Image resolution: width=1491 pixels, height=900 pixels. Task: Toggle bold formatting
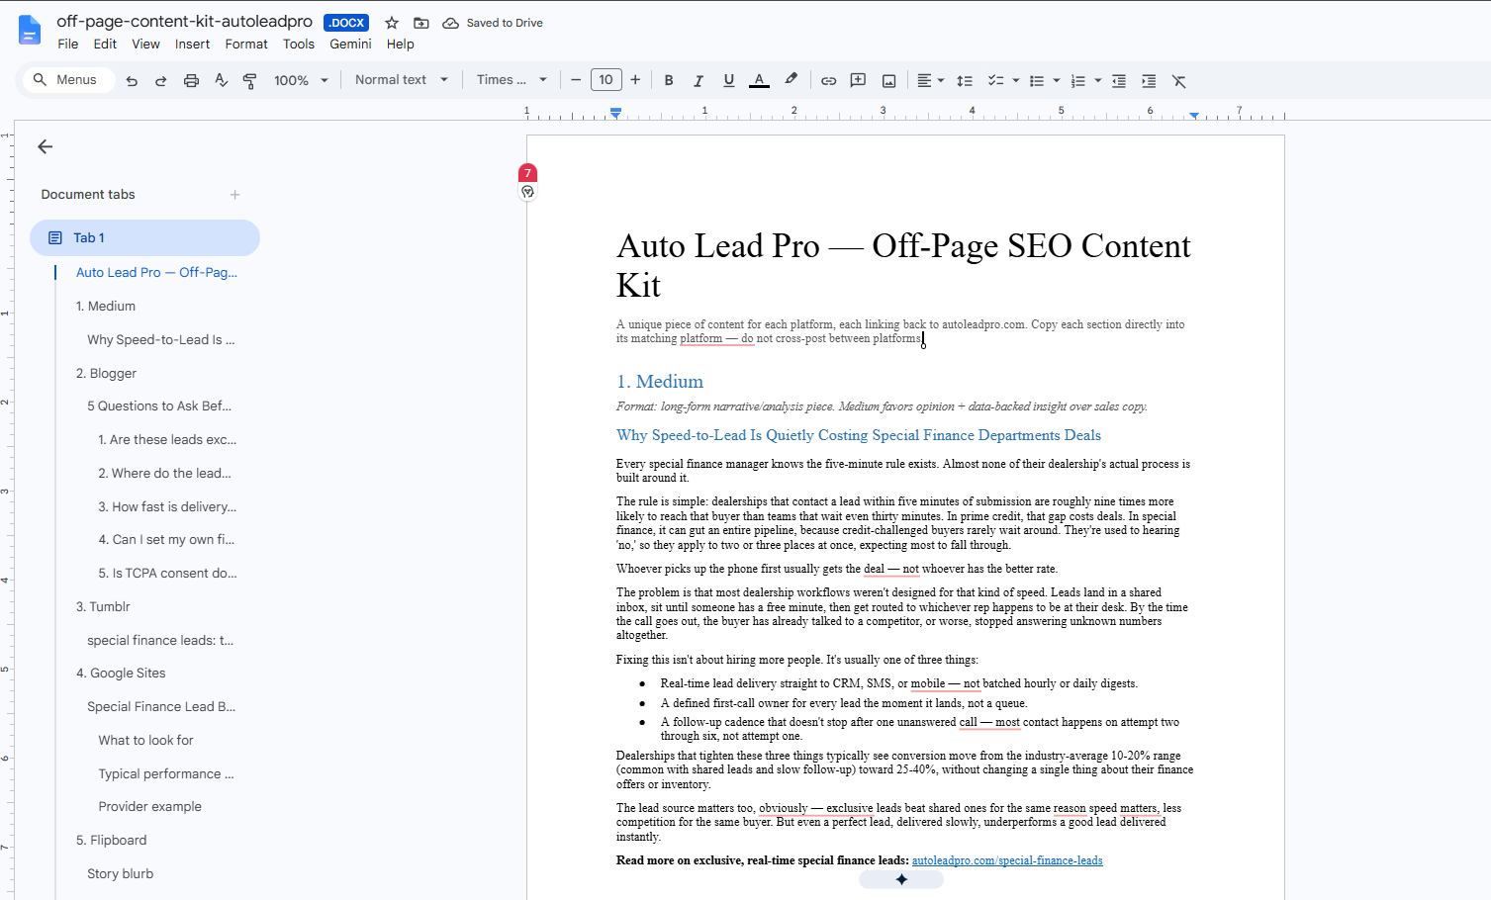669,80
